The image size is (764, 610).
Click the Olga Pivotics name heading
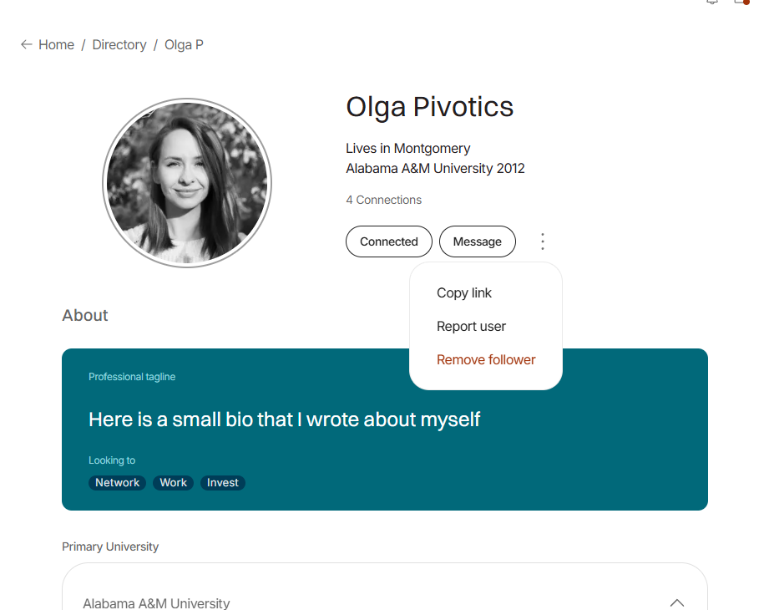pos(429,107)
